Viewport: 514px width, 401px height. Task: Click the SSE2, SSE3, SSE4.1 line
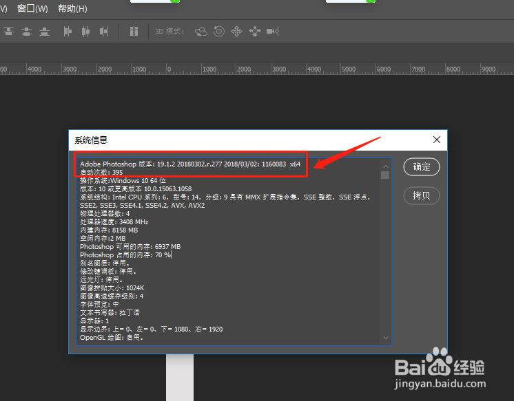[142, 205]
